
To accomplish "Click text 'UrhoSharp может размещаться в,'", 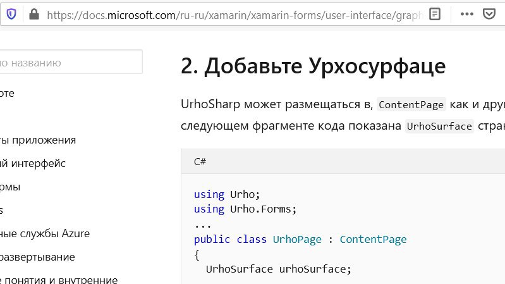I will click(x=277, y=104).
